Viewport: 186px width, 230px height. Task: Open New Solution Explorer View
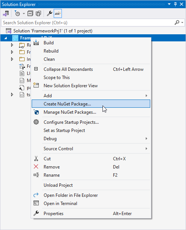(x=91, y=86)
